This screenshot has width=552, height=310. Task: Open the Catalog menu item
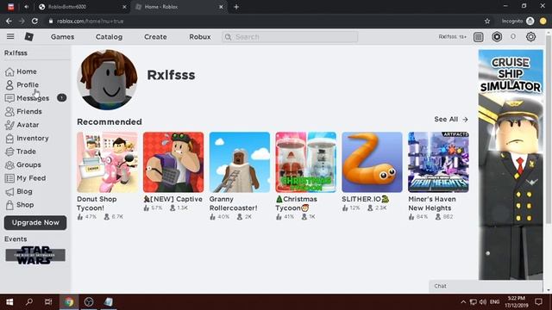tap(110, 37)
